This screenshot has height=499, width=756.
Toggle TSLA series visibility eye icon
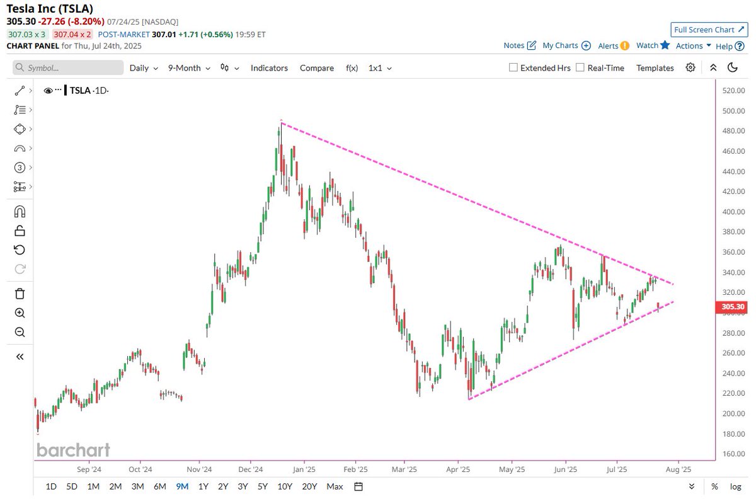pos(48,91)
